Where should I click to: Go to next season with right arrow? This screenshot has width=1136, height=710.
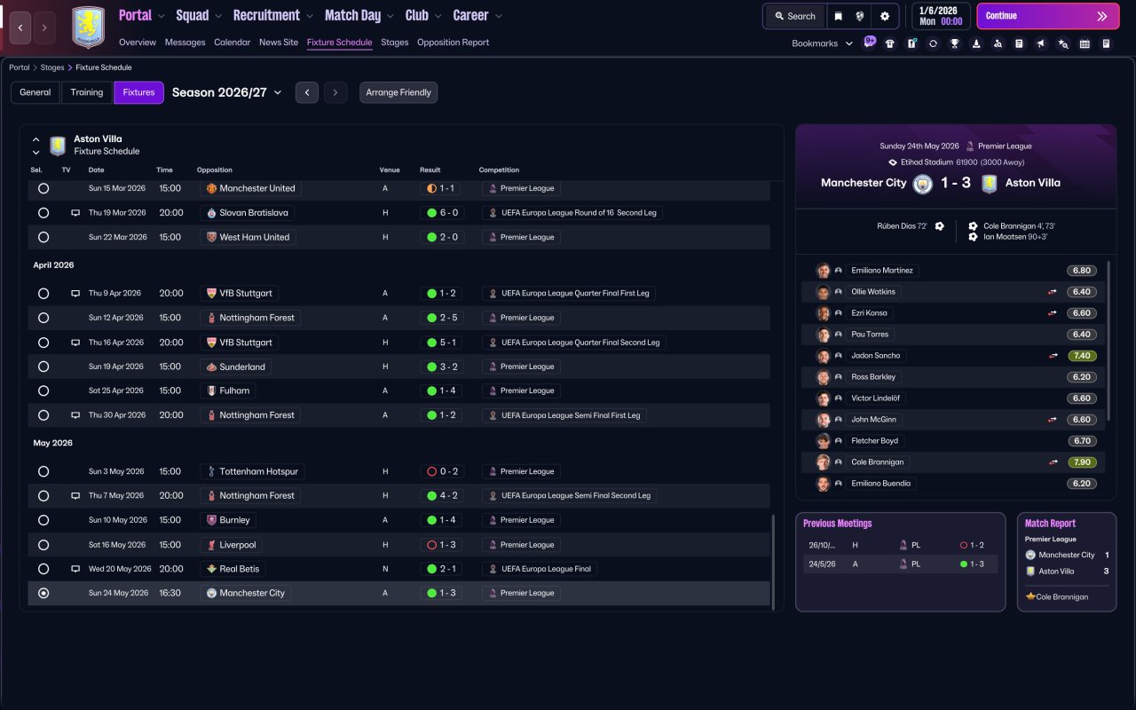tap(335, 92)
